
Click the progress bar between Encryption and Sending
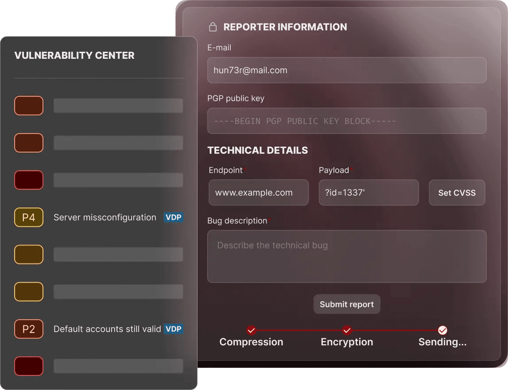coord(395,330)
